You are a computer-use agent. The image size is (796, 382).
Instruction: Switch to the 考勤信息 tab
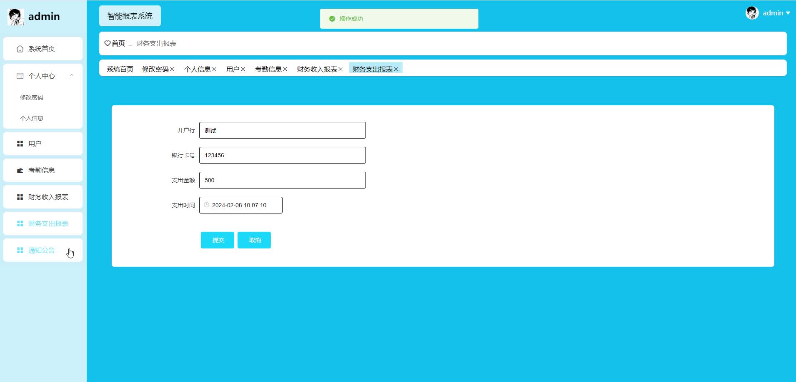[268, 69]
